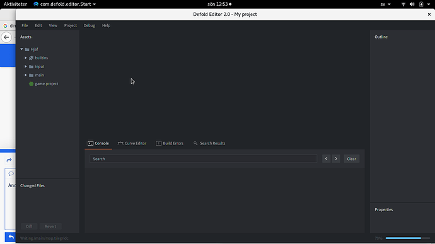Switch to the Curve Editor tab
435x244 pixels.
[132, 143]
